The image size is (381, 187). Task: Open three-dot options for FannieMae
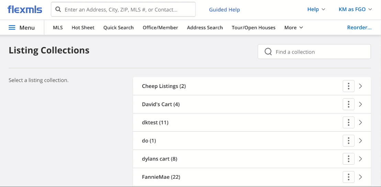click(348, 177)
